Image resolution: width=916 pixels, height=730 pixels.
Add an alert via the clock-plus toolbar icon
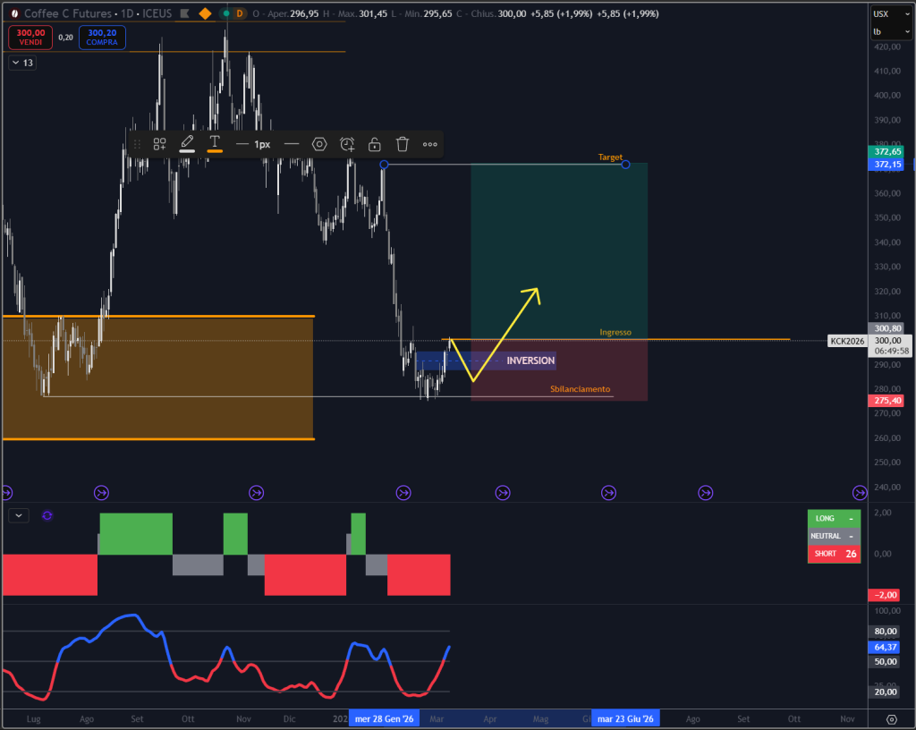pos(346,144)
